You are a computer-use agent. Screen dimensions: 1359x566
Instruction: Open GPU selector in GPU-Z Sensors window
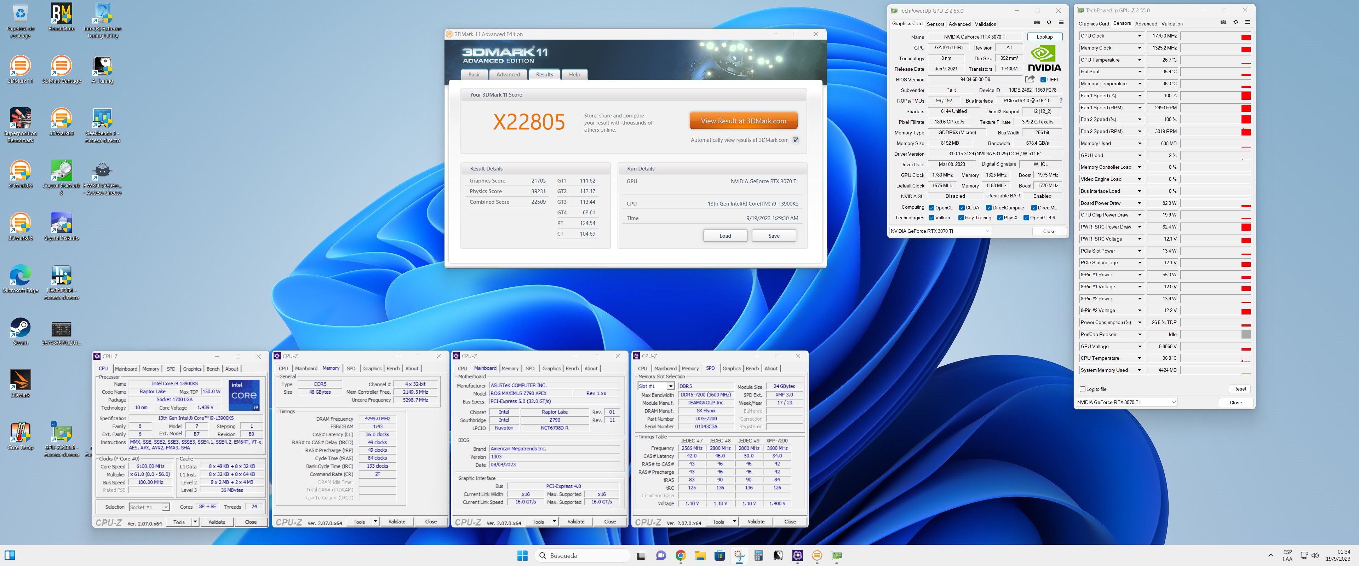(1126, 403)
